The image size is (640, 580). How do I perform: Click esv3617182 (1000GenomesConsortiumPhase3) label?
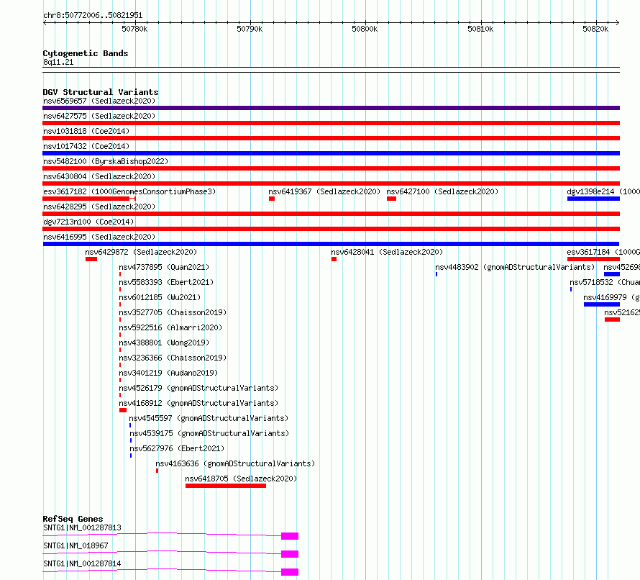pos(129,191)
